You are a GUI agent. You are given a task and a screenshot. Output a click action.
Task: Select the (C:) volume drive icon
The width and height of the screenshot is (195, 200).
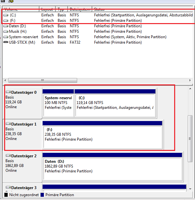[x=6, y=15]
